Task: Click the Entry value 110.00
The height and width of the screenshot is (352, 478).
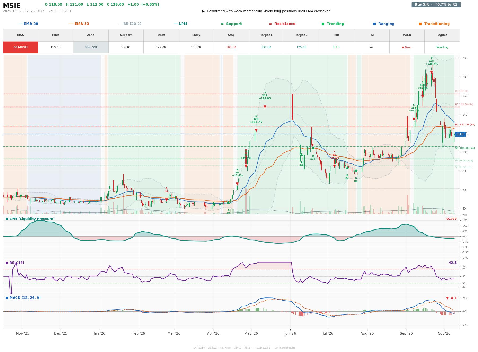Action: [196, 47]
